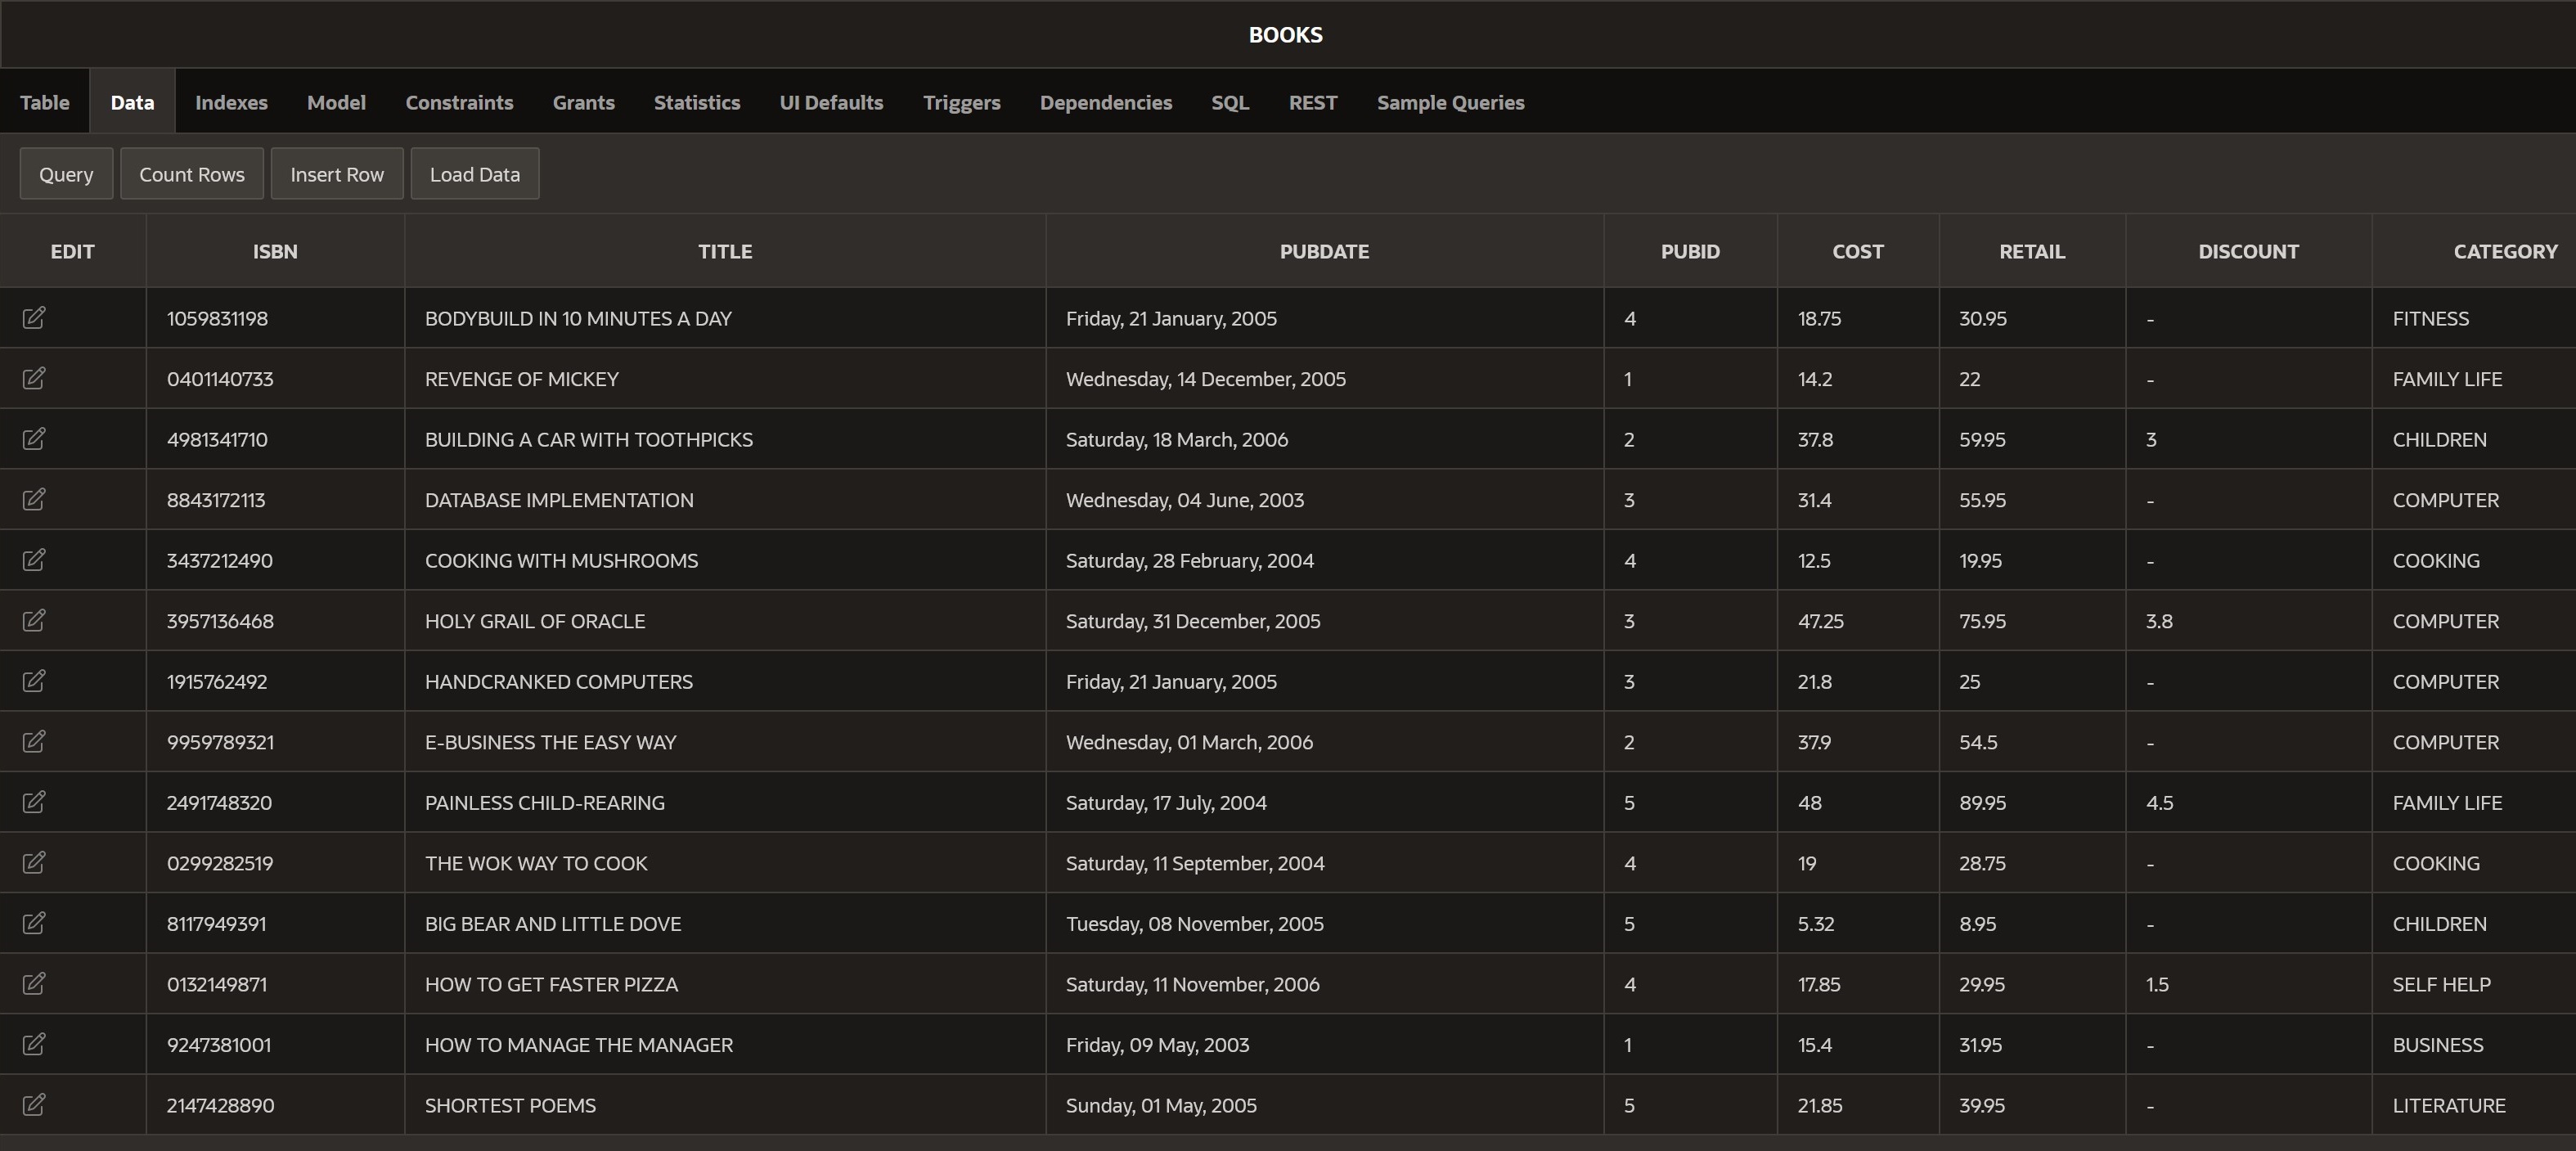This screenshot has width=2576, height=1151.
Task: Click the Query button
Action: click(x=66, y=173)
